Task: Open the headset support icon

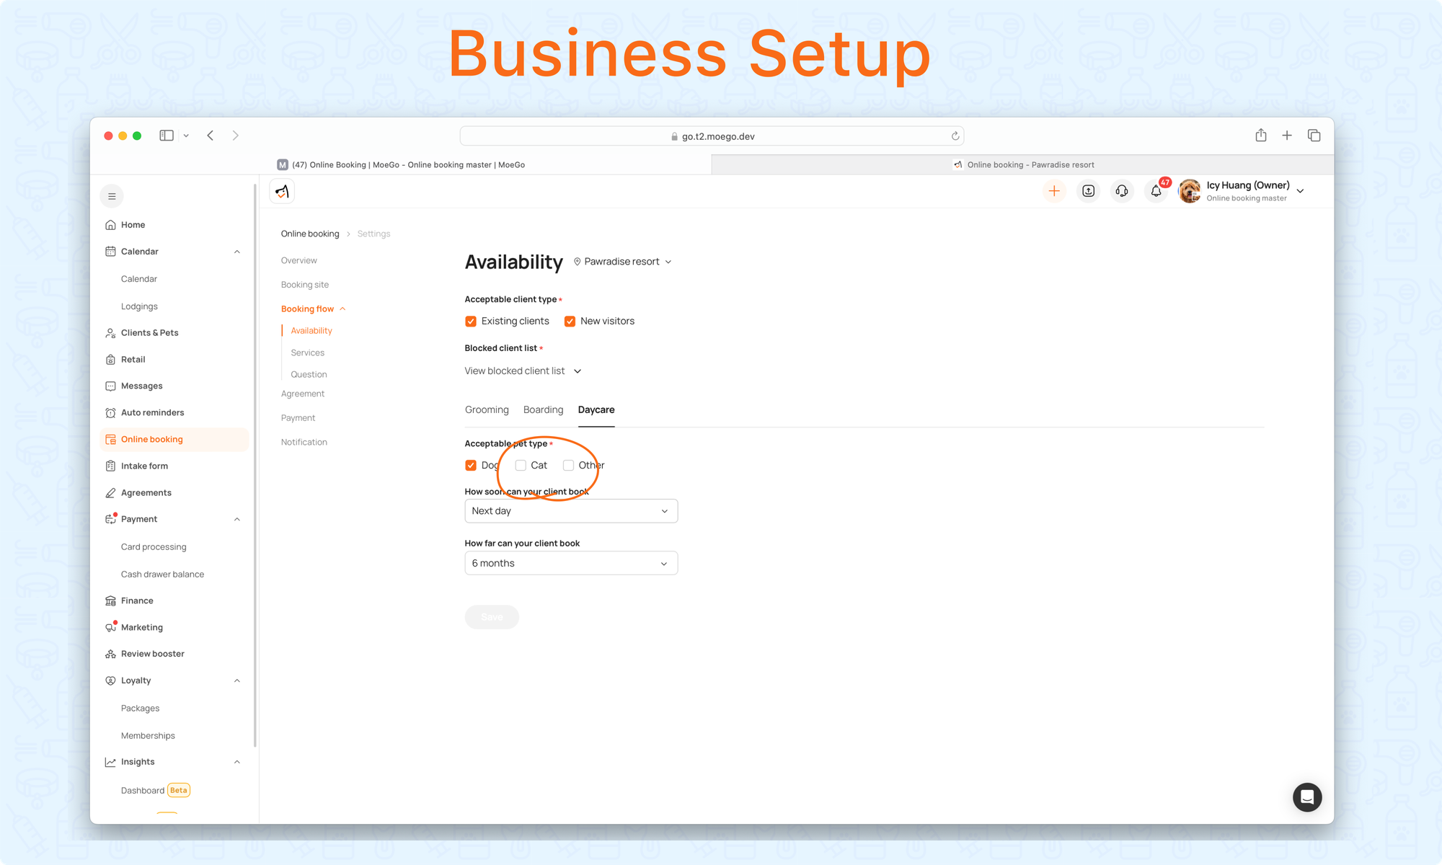Action: (1122, 191)
